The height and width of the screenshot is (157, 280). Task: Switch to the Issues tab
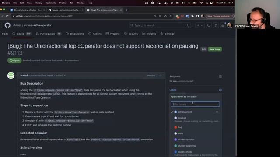[x=22, y=34]
